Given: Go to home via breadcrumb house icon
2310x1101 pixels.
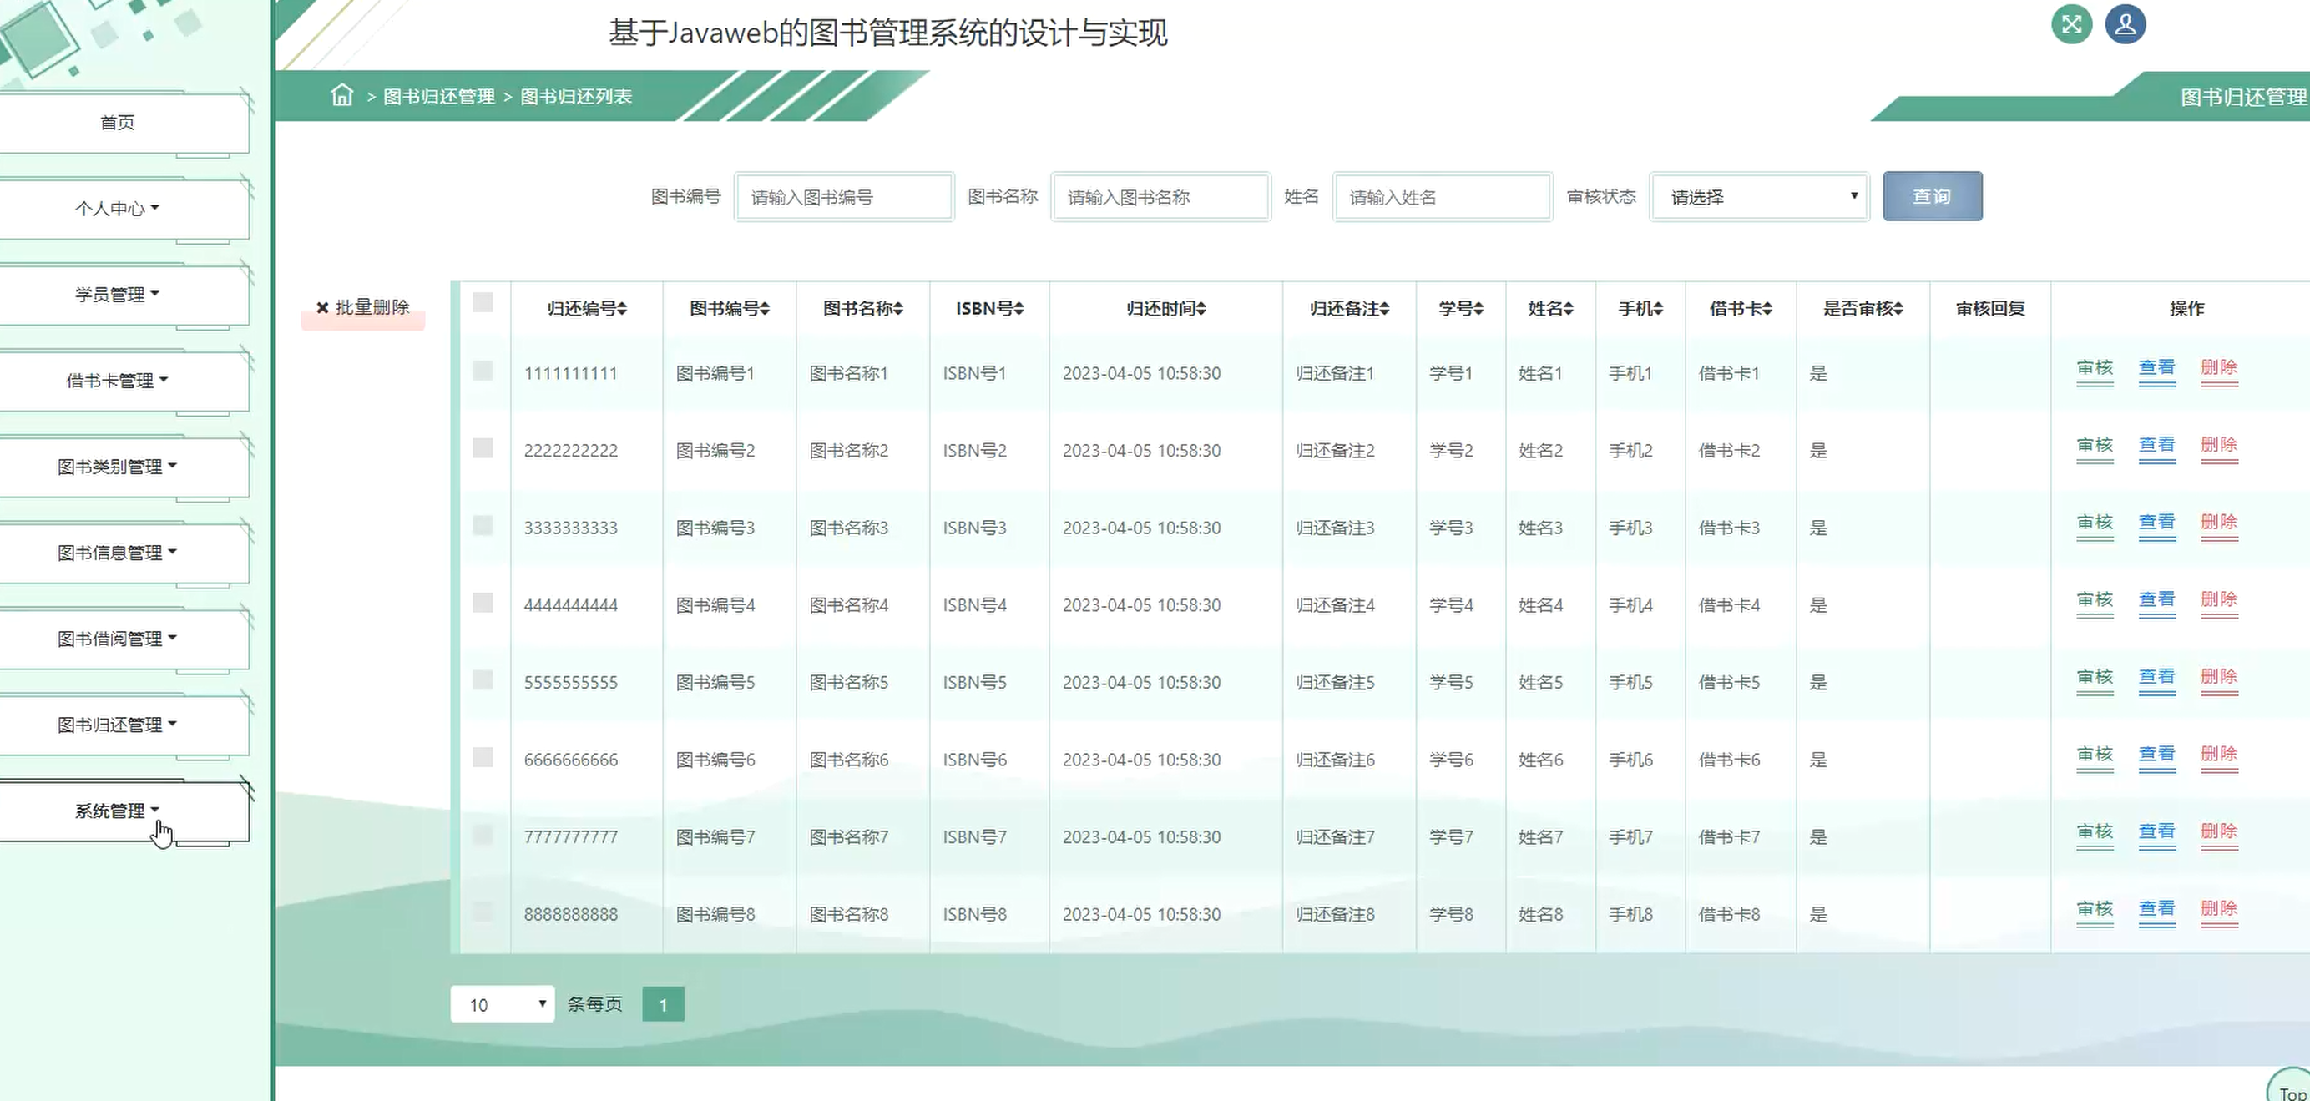Looking at the screenshot, I should 341,95.
